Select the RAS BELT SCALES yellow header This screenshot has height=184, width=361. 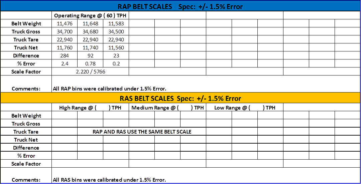[x=180, y=99]
